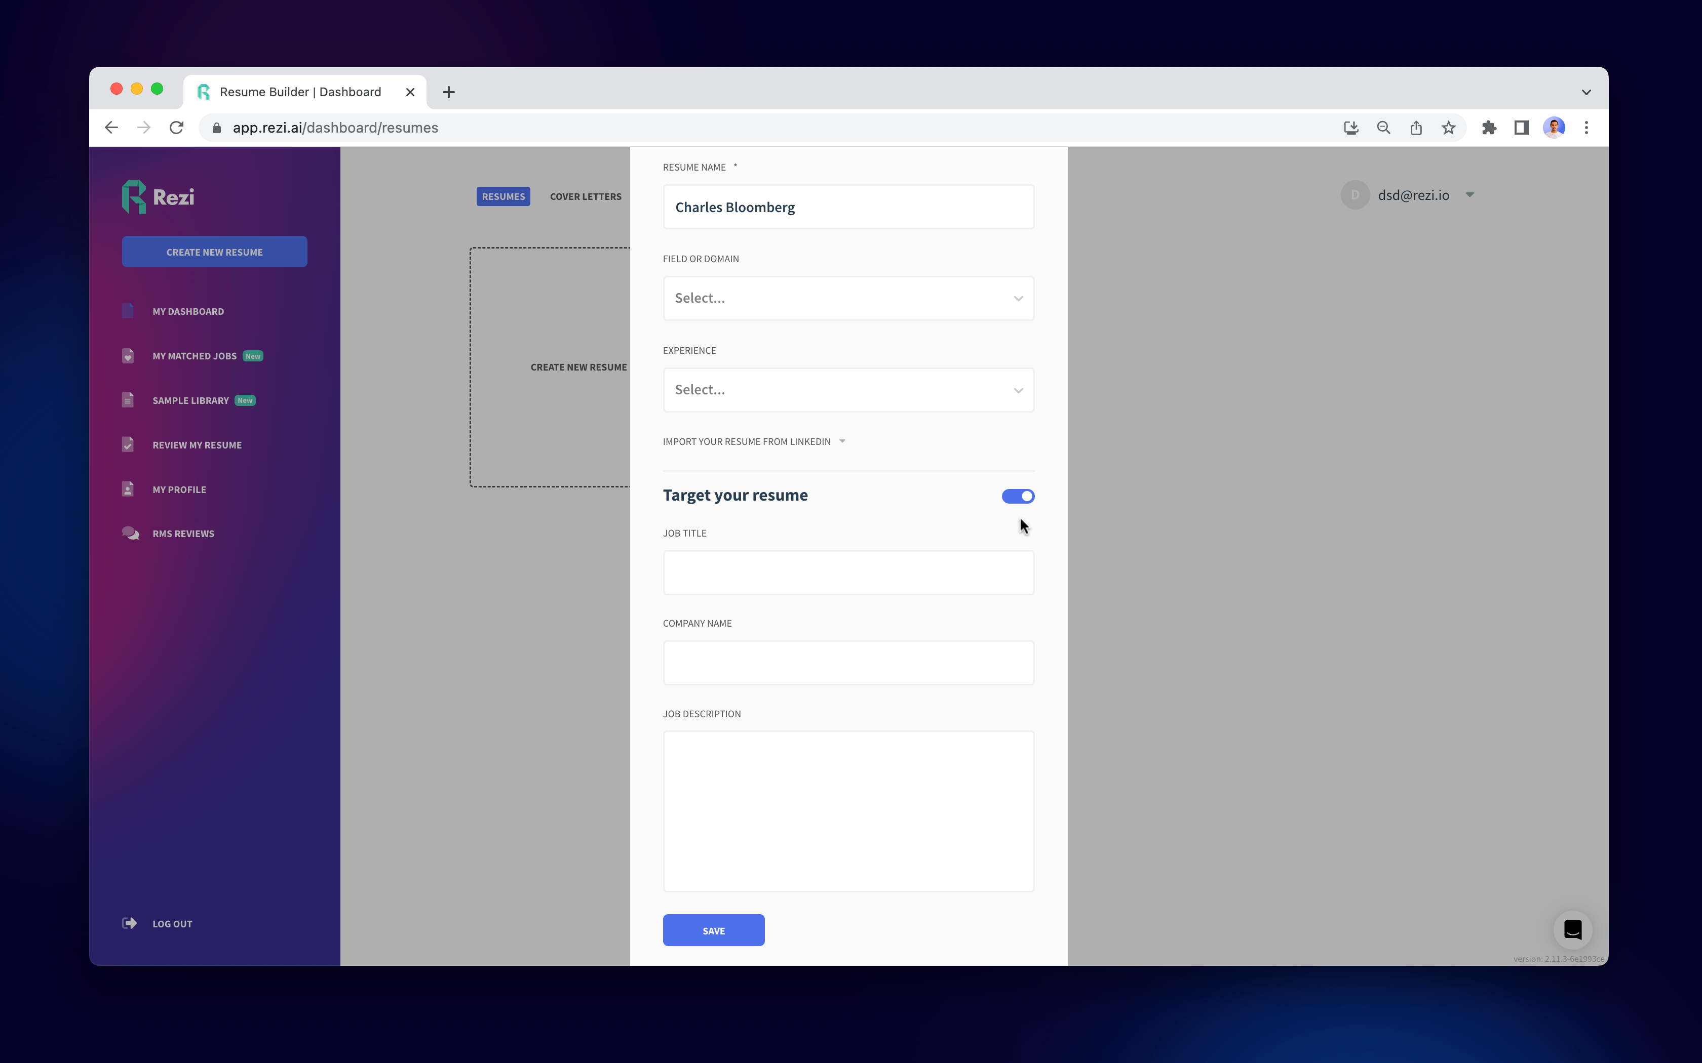Click the Review My Resume check icon
1702x1063 pixels.
pyautogui.click(x=128, y=444)
